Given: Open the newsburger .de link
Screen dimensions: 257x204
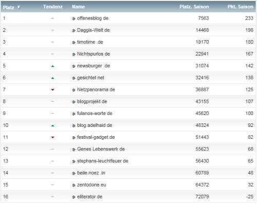Looking at the screenshot, I should pos(94,66).
